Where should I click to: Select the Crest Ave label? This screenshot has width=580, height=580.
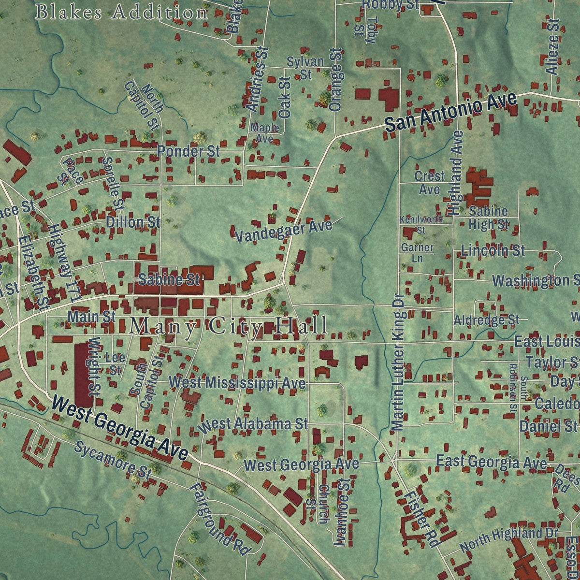(x=429, y=183)
